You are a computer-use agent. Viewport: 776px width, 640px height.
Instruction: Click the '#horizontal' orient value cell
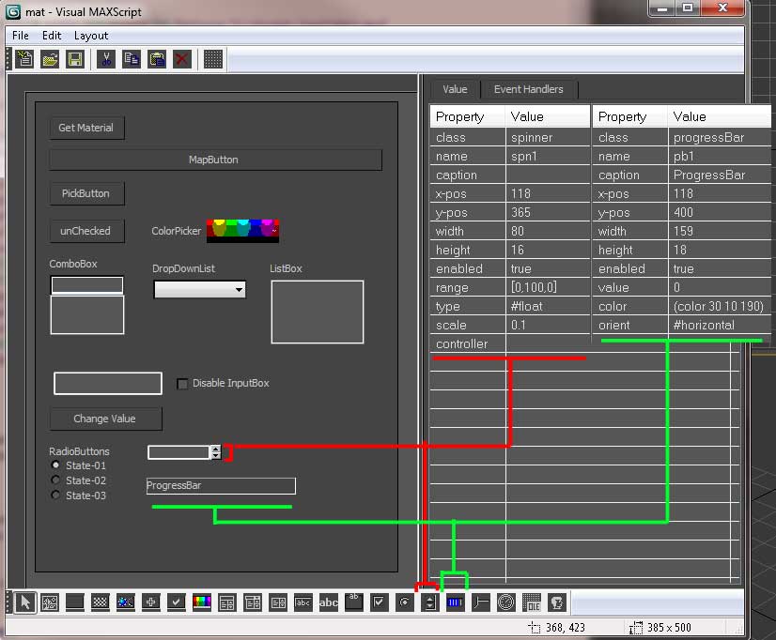(719, 326)
